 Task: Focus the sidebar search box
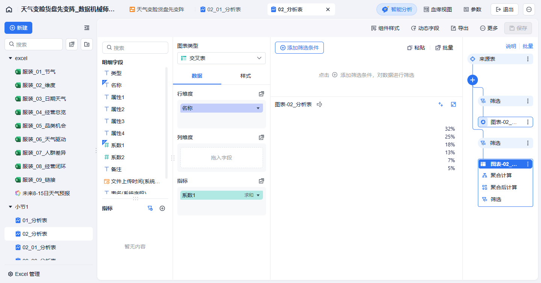point(33,44)
